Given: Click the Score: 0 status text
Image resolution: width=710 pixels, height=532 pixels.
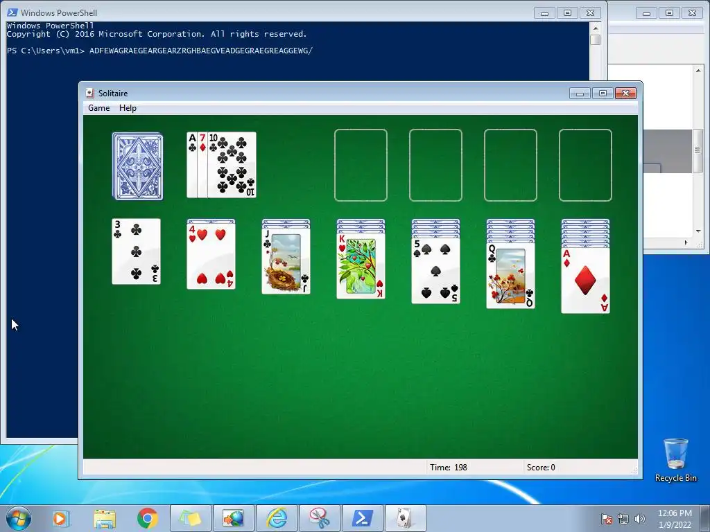Looking at the screenshot, I should (x=541, y=468).
